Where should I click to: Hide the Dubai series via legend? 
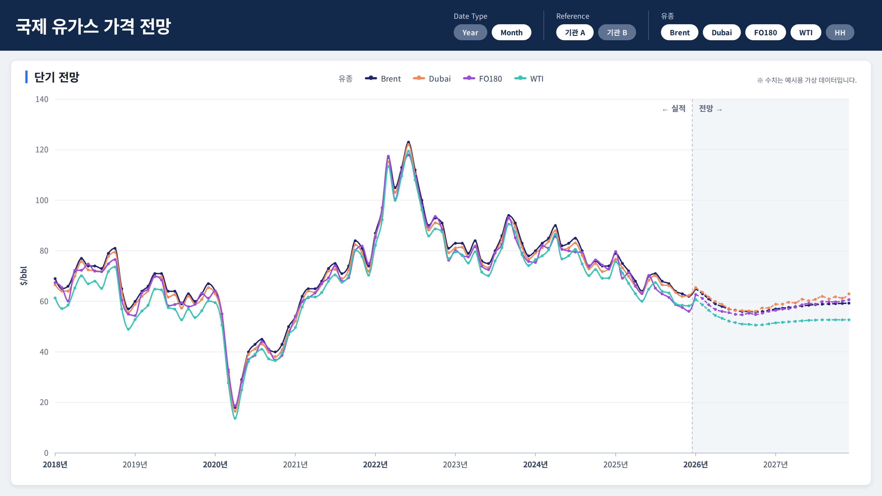pos(432,79)
